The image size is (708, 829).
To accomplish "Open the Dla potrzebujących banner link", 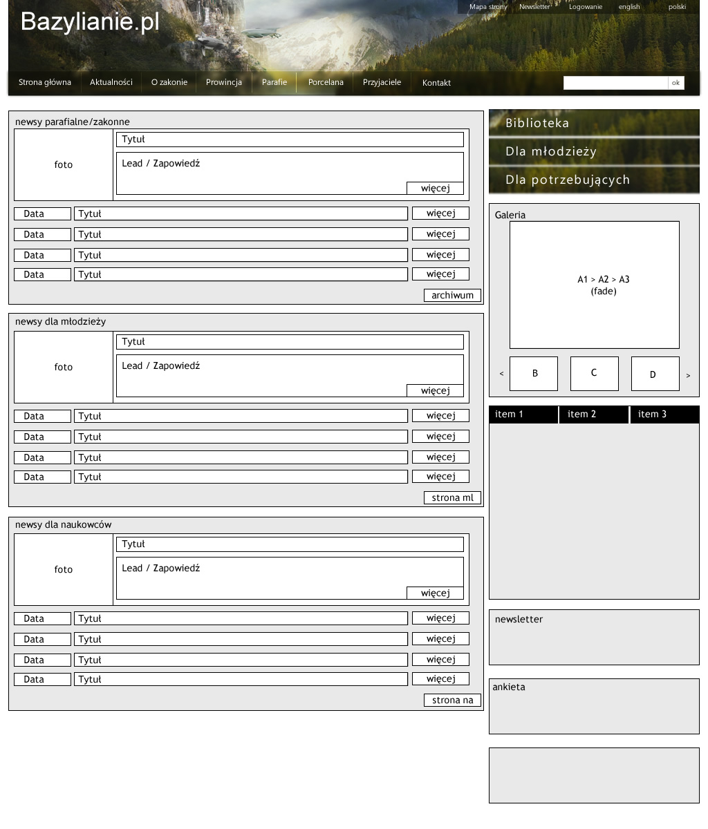I will (594, 180).
